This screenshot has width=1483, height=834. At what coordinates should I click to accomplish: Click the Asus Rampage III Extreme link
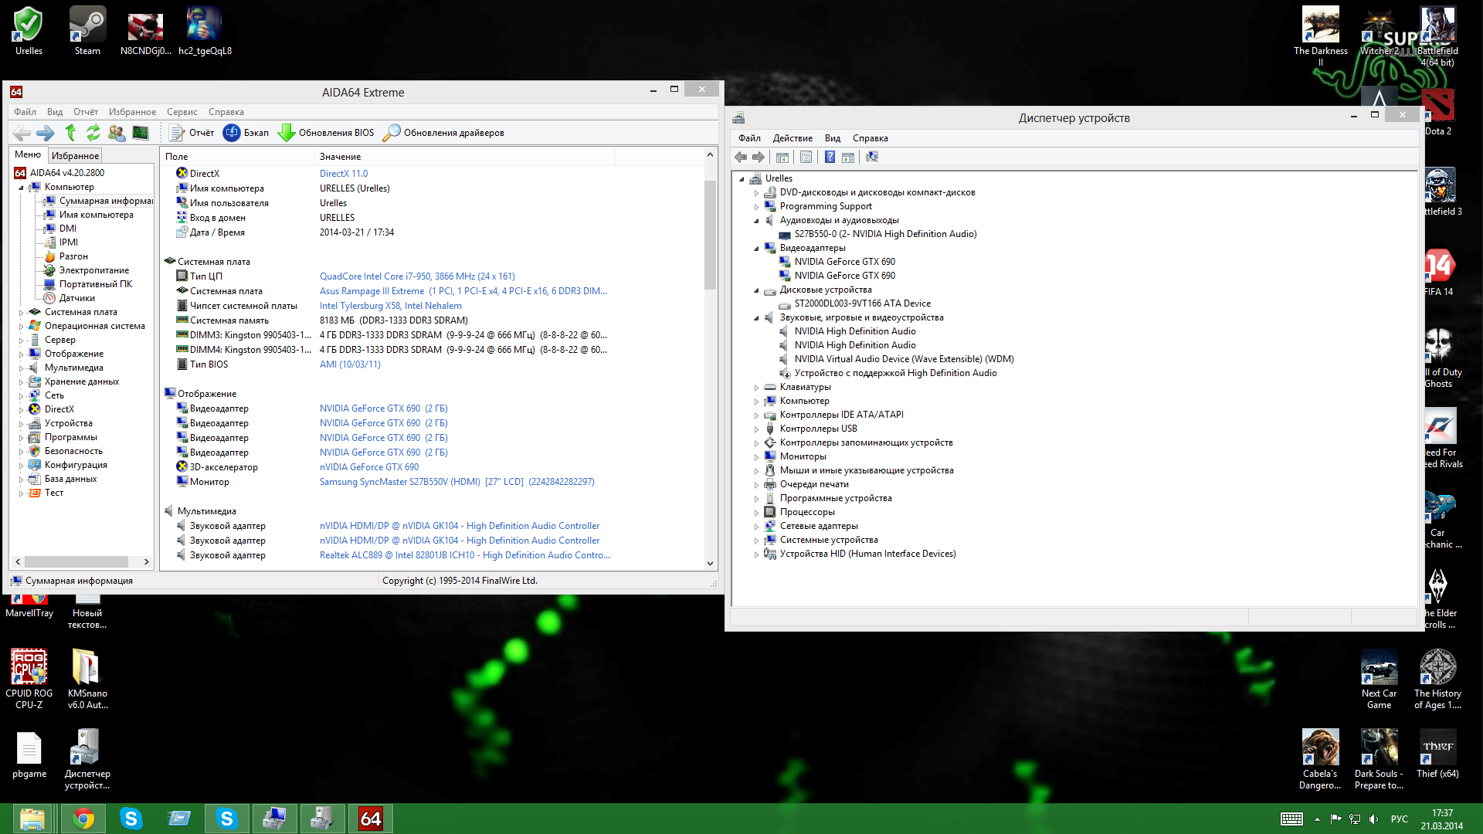tap(372, 291)
